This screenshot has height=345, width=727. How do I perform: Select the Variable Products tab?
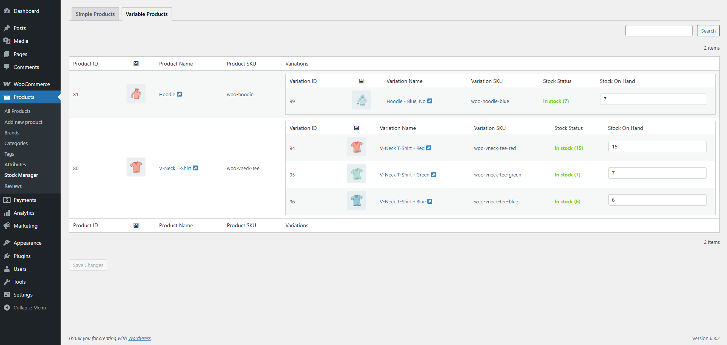[147, 14]
